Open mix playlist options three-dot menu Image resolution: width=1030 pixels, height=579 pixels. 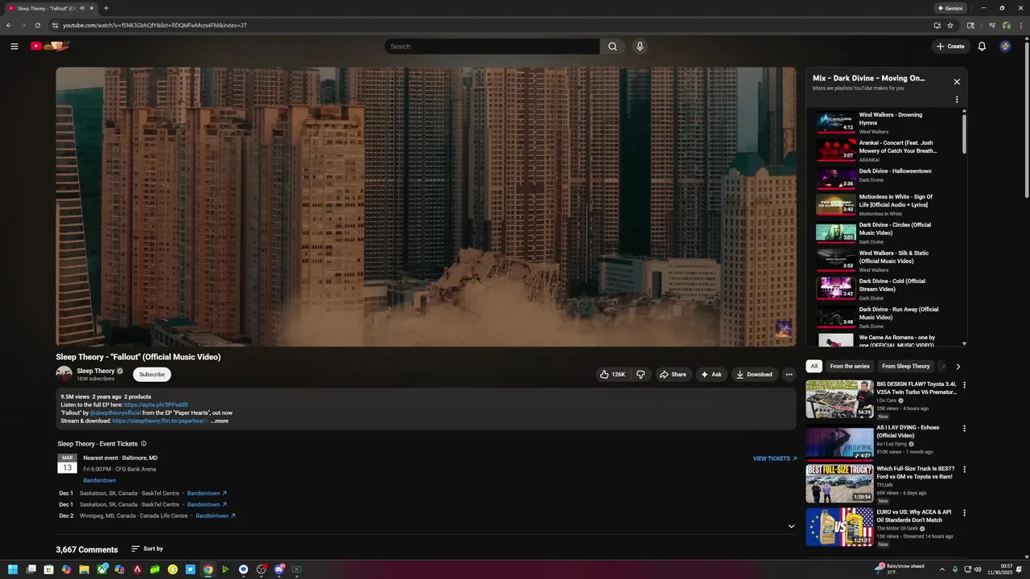(957, 100)
